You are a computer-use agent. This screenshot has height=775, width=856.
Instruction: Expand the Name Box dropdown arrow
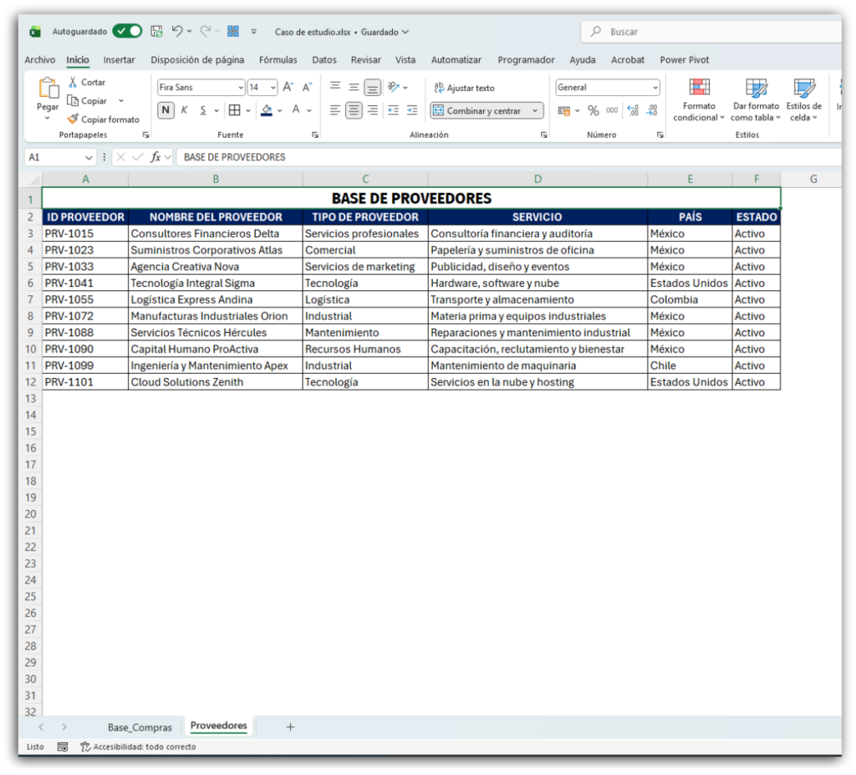[x=89, y=157]
